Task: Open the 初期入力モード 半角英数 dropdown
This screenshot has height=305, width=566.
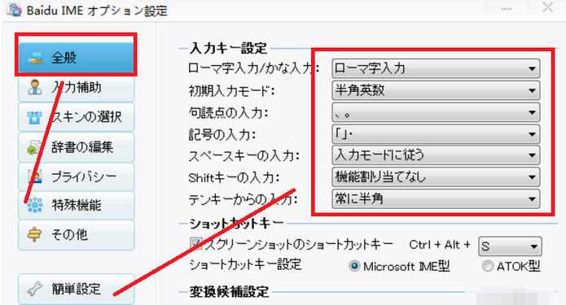Action: 436,90
